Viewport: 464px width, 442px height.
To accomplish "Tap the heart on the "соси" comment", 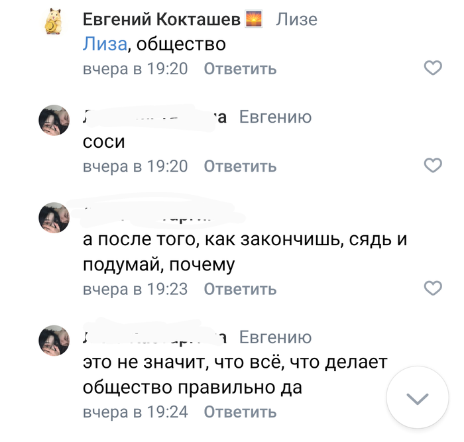I will [x=432, y=166].
